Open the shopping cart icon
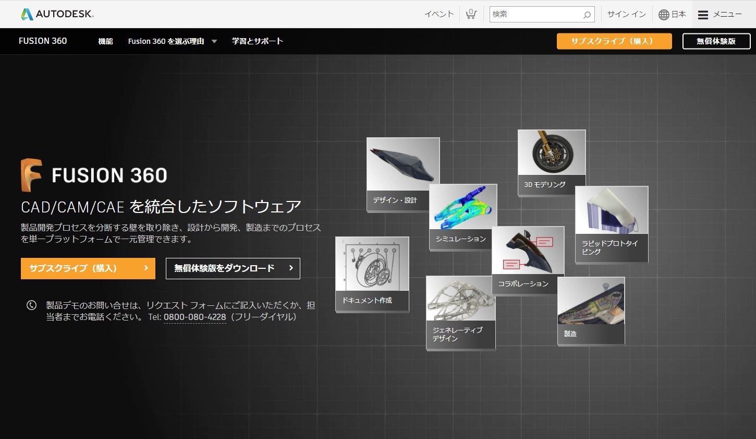The height and width of the screenshot is (439, 756). coord(471,14)
